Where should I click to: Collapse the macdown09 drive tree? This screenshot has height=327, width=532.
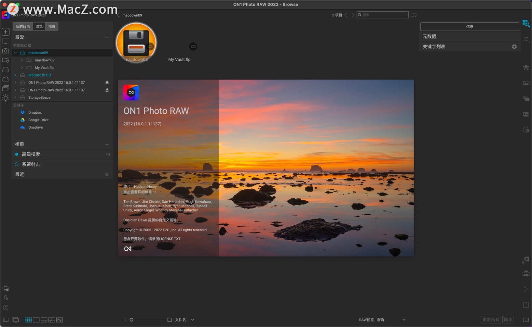15,53
